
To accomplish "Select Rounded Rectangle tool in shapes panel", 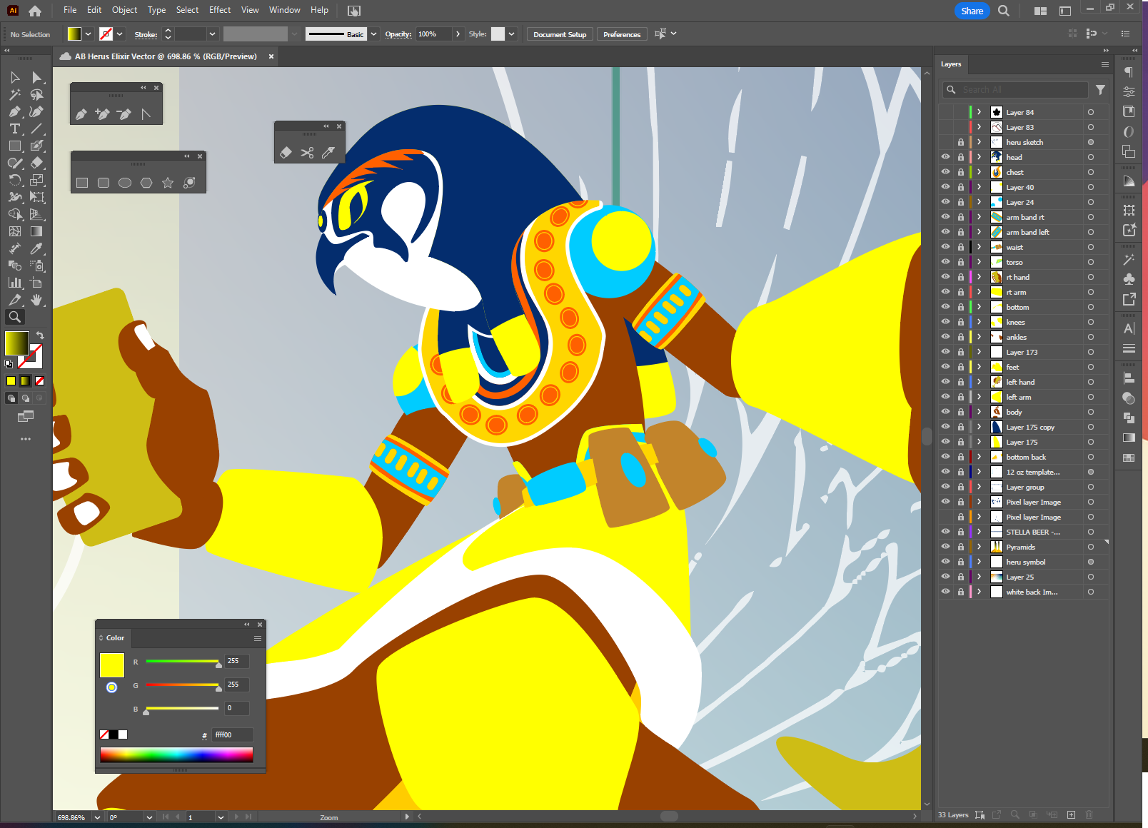I will (x=104, y=183).
